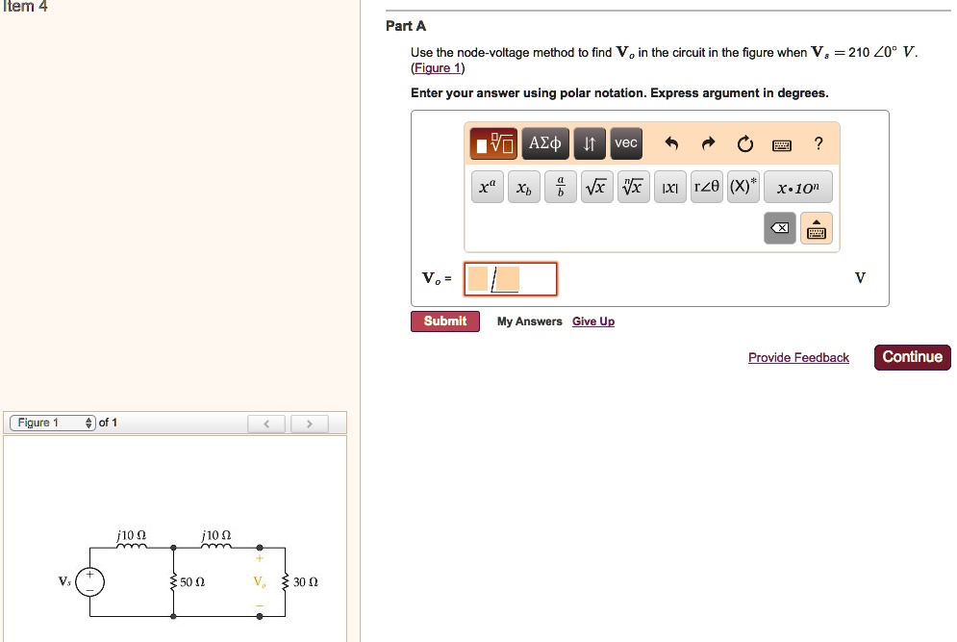
Task: Insert a subscript with x_b
Action: tap(523, 187)
